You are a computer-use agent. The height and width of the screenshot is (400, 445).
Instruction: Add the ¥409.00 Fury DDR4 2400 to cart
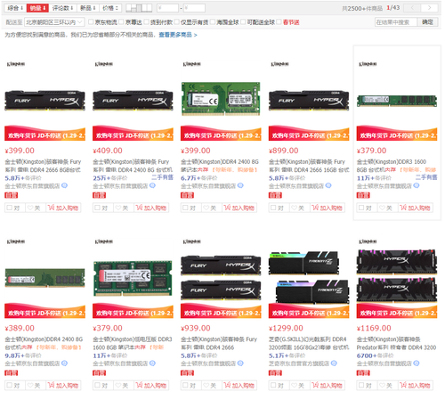tap(151, 208)
